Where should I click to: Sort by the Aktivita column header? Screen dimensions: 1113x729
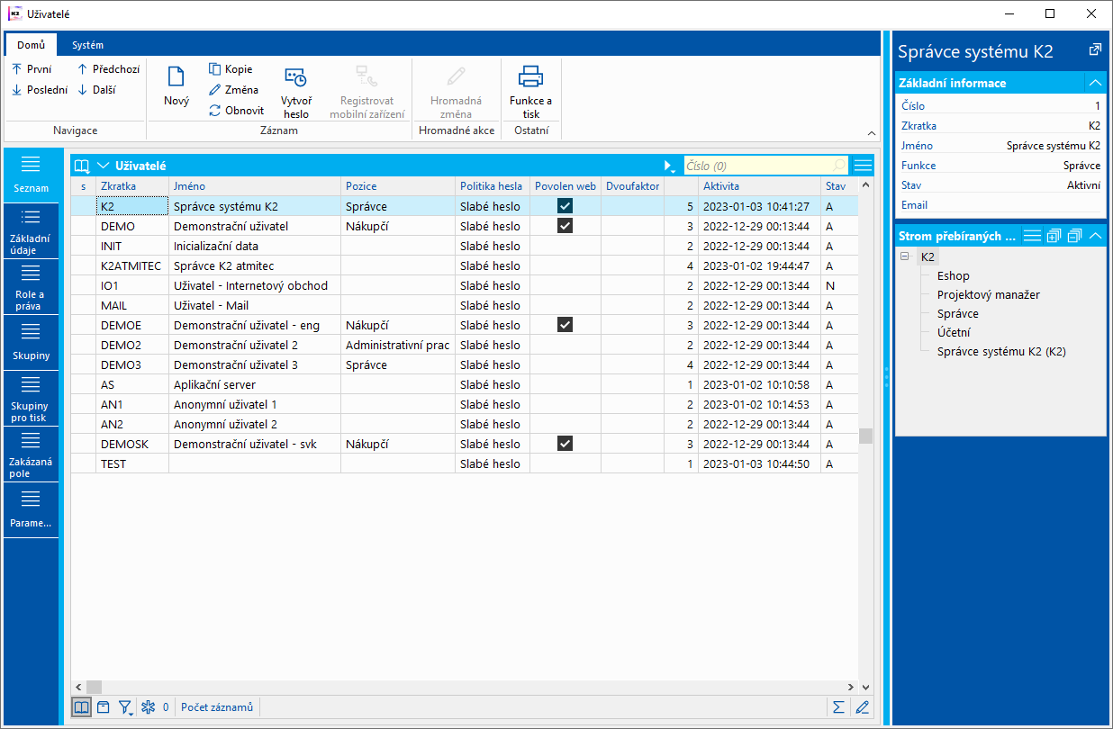tap(759, 186)
